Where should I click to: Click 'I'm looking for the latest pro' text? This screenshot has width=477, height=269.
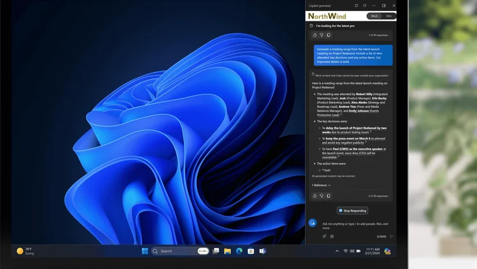[335, 26]
